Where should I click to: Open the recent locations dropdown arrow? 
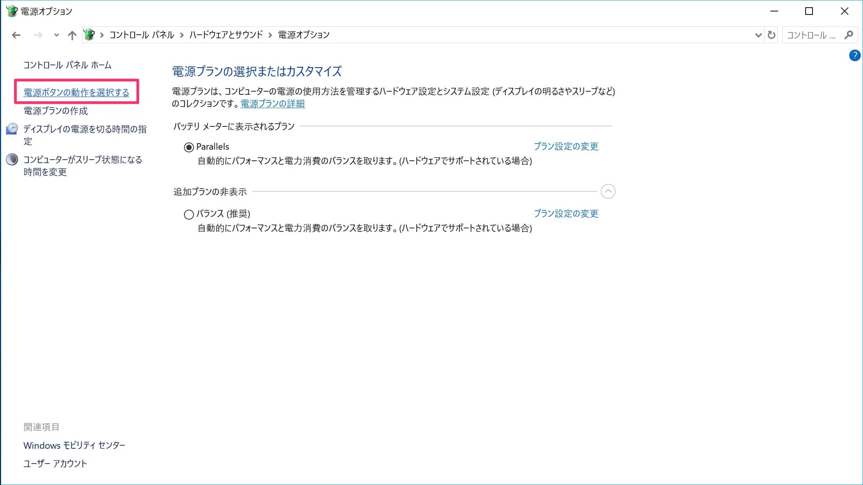[57, 35]
